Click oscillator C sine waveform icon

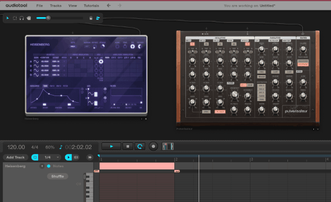tap(36, 70)
